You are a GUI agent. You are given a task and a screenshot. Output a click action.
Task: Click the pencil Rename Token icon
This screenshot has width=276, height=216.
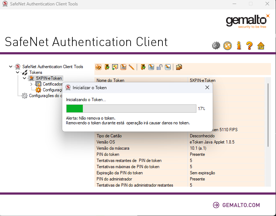click(131, 67)
